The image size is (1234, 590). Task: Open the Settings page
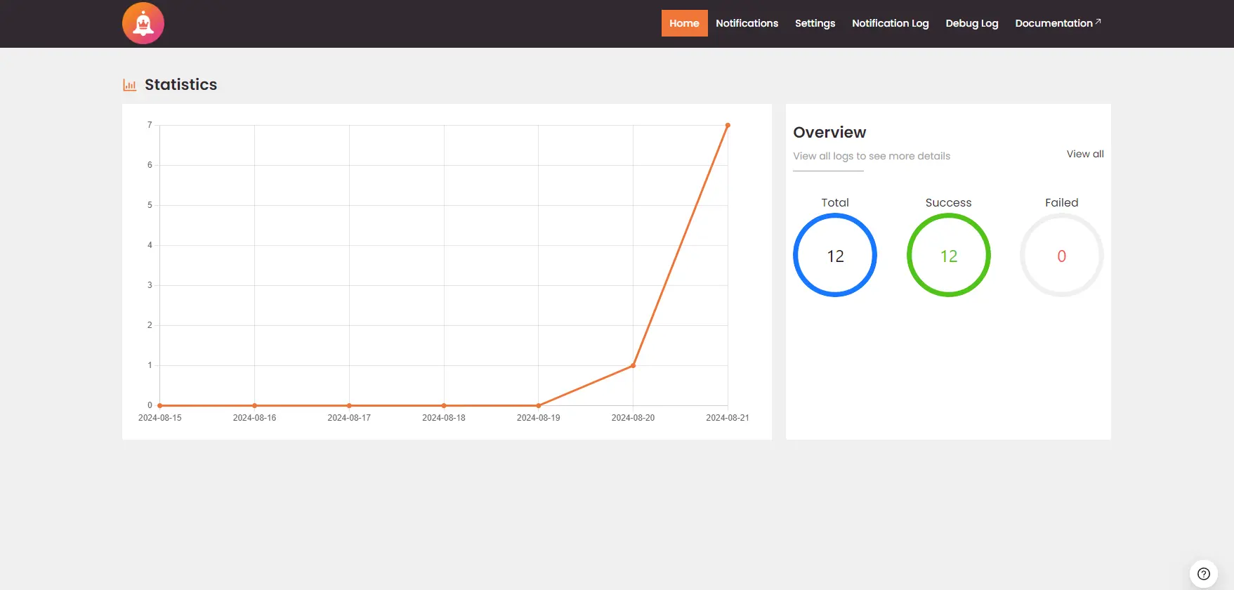pos(815,23)
